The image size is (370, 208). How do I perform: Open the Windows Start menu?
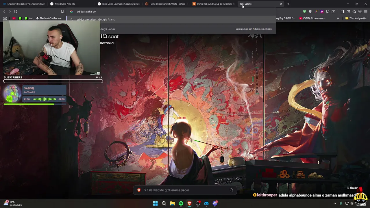click(x=156, y=203)
